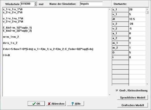The height and width of the screenshot is (110, 151).
Task: Click the line s_1=s_1-v_1*dt
Action: pos(13,9)
